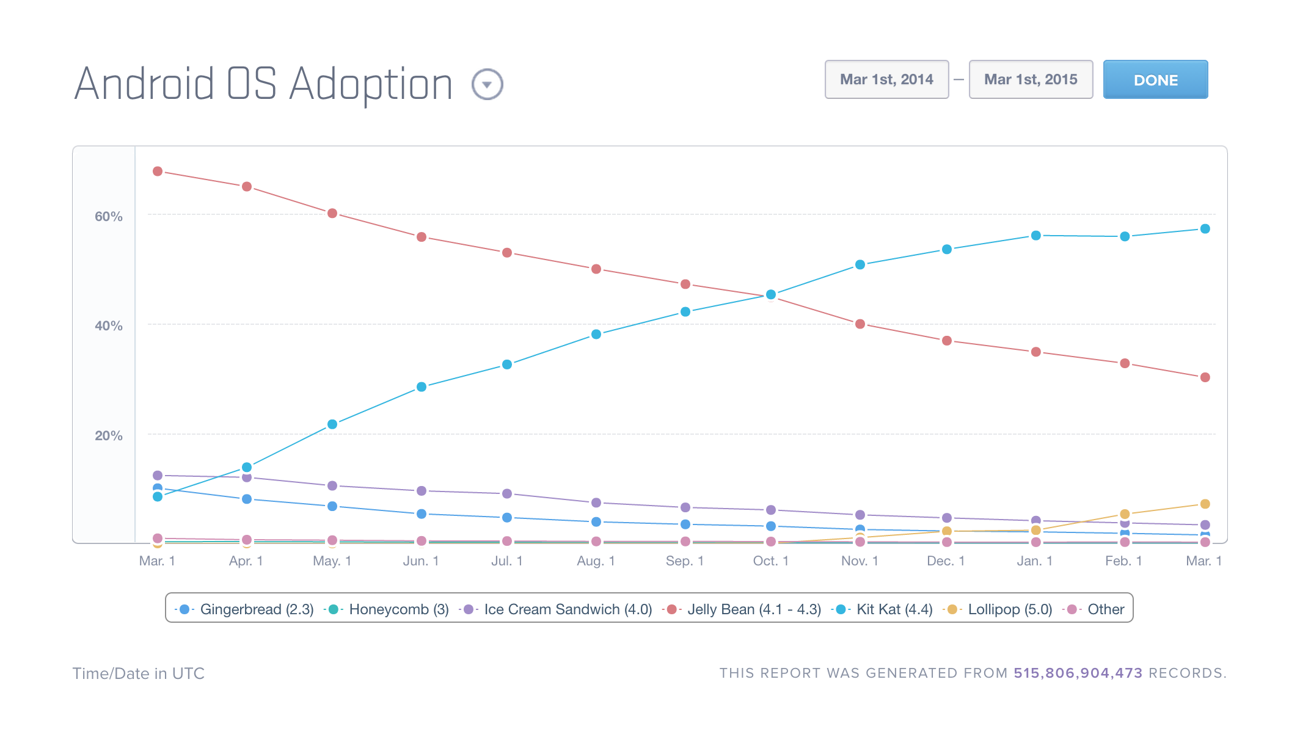This screenshot has height=740, width=1300.
Task: Click Ice Cream Sandwich point at Jun. 1
Action: coord(422,491)
